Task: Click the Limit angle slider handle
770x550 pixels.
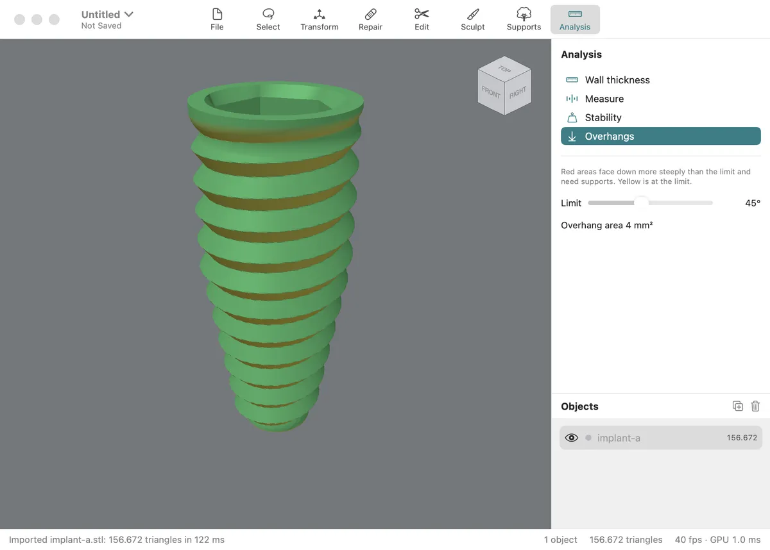Action: pos(641,203)
